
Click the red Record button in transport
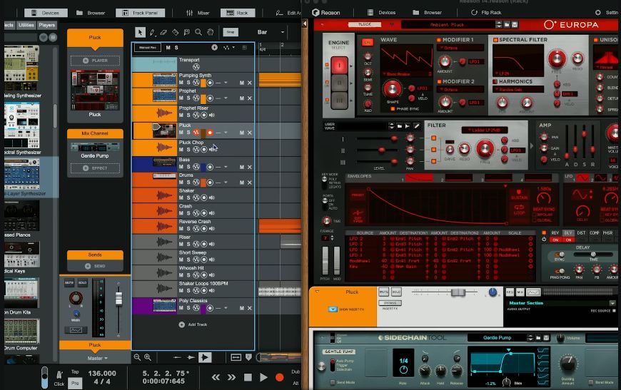(280, 377)
